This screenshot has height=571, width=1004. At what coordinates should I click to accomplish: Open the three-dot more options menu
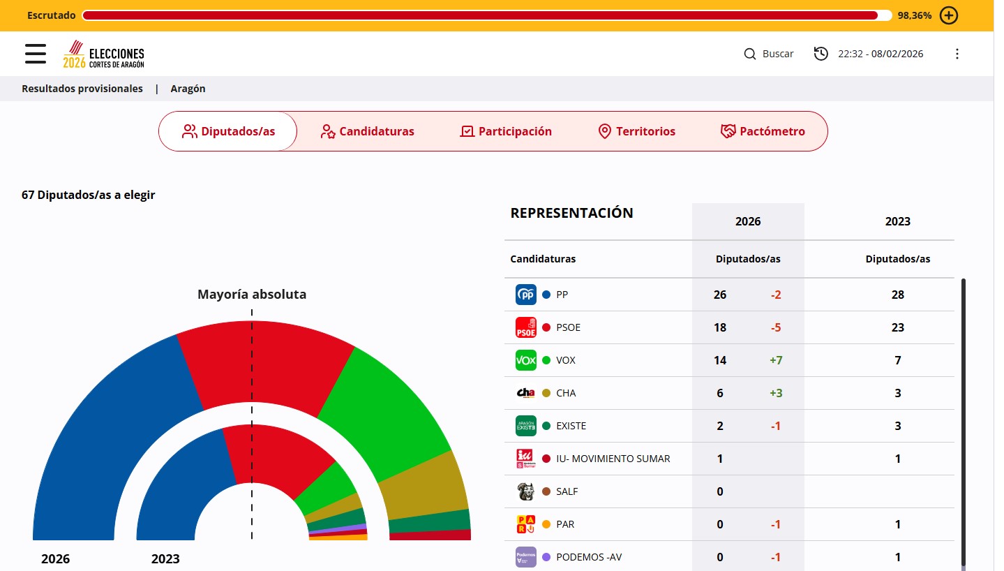pos(957,54)
